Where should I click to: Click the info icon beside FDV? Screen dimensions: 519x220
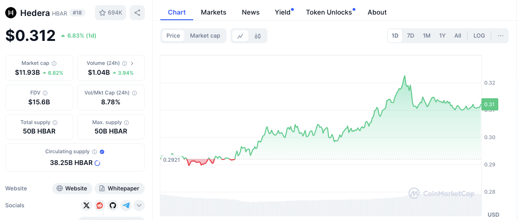coord(45,93)
